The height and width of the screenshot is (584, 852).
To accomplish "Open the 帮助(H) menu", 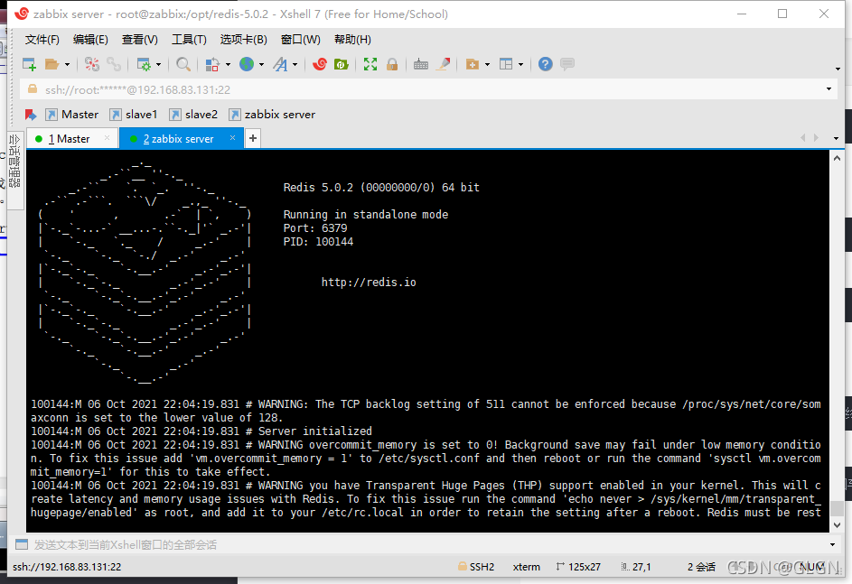I will [x=352, y=40].
